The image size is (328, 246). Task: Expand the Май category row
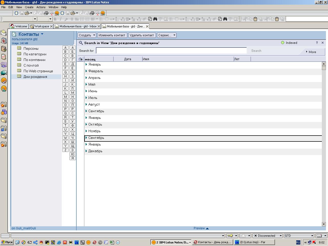click(x=86, y=84)
